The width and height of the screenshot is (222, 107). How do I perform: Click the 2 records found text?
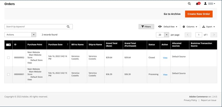point(49,35)
